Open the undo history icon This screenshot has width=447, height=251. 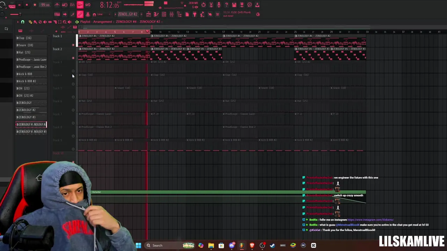click(203, 5)
